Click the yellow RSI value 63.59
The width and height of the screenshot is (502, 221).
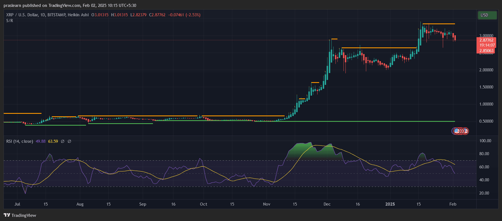(x=53, y=141)
